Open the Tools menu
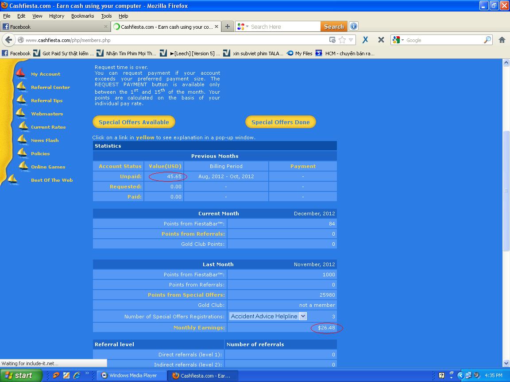The width and height of the screenshot is (510, 382). [x=106, y=16]
